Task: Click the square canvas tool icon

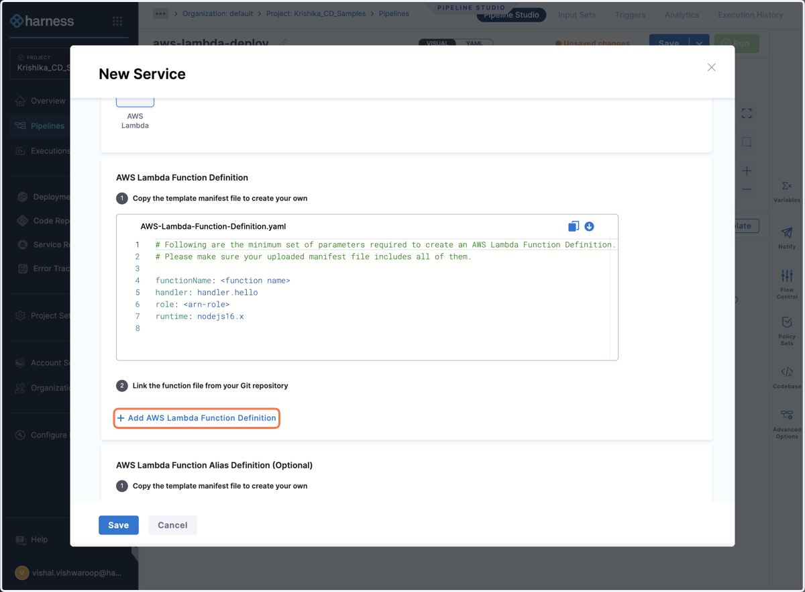Action: tap(747, 142)
